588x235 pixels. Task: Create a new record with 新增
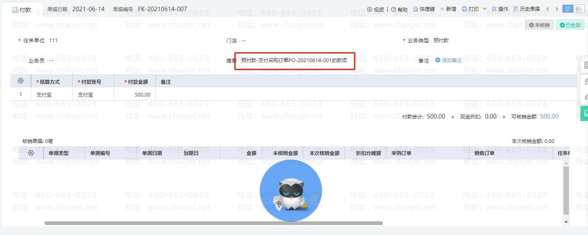(448, 9)
